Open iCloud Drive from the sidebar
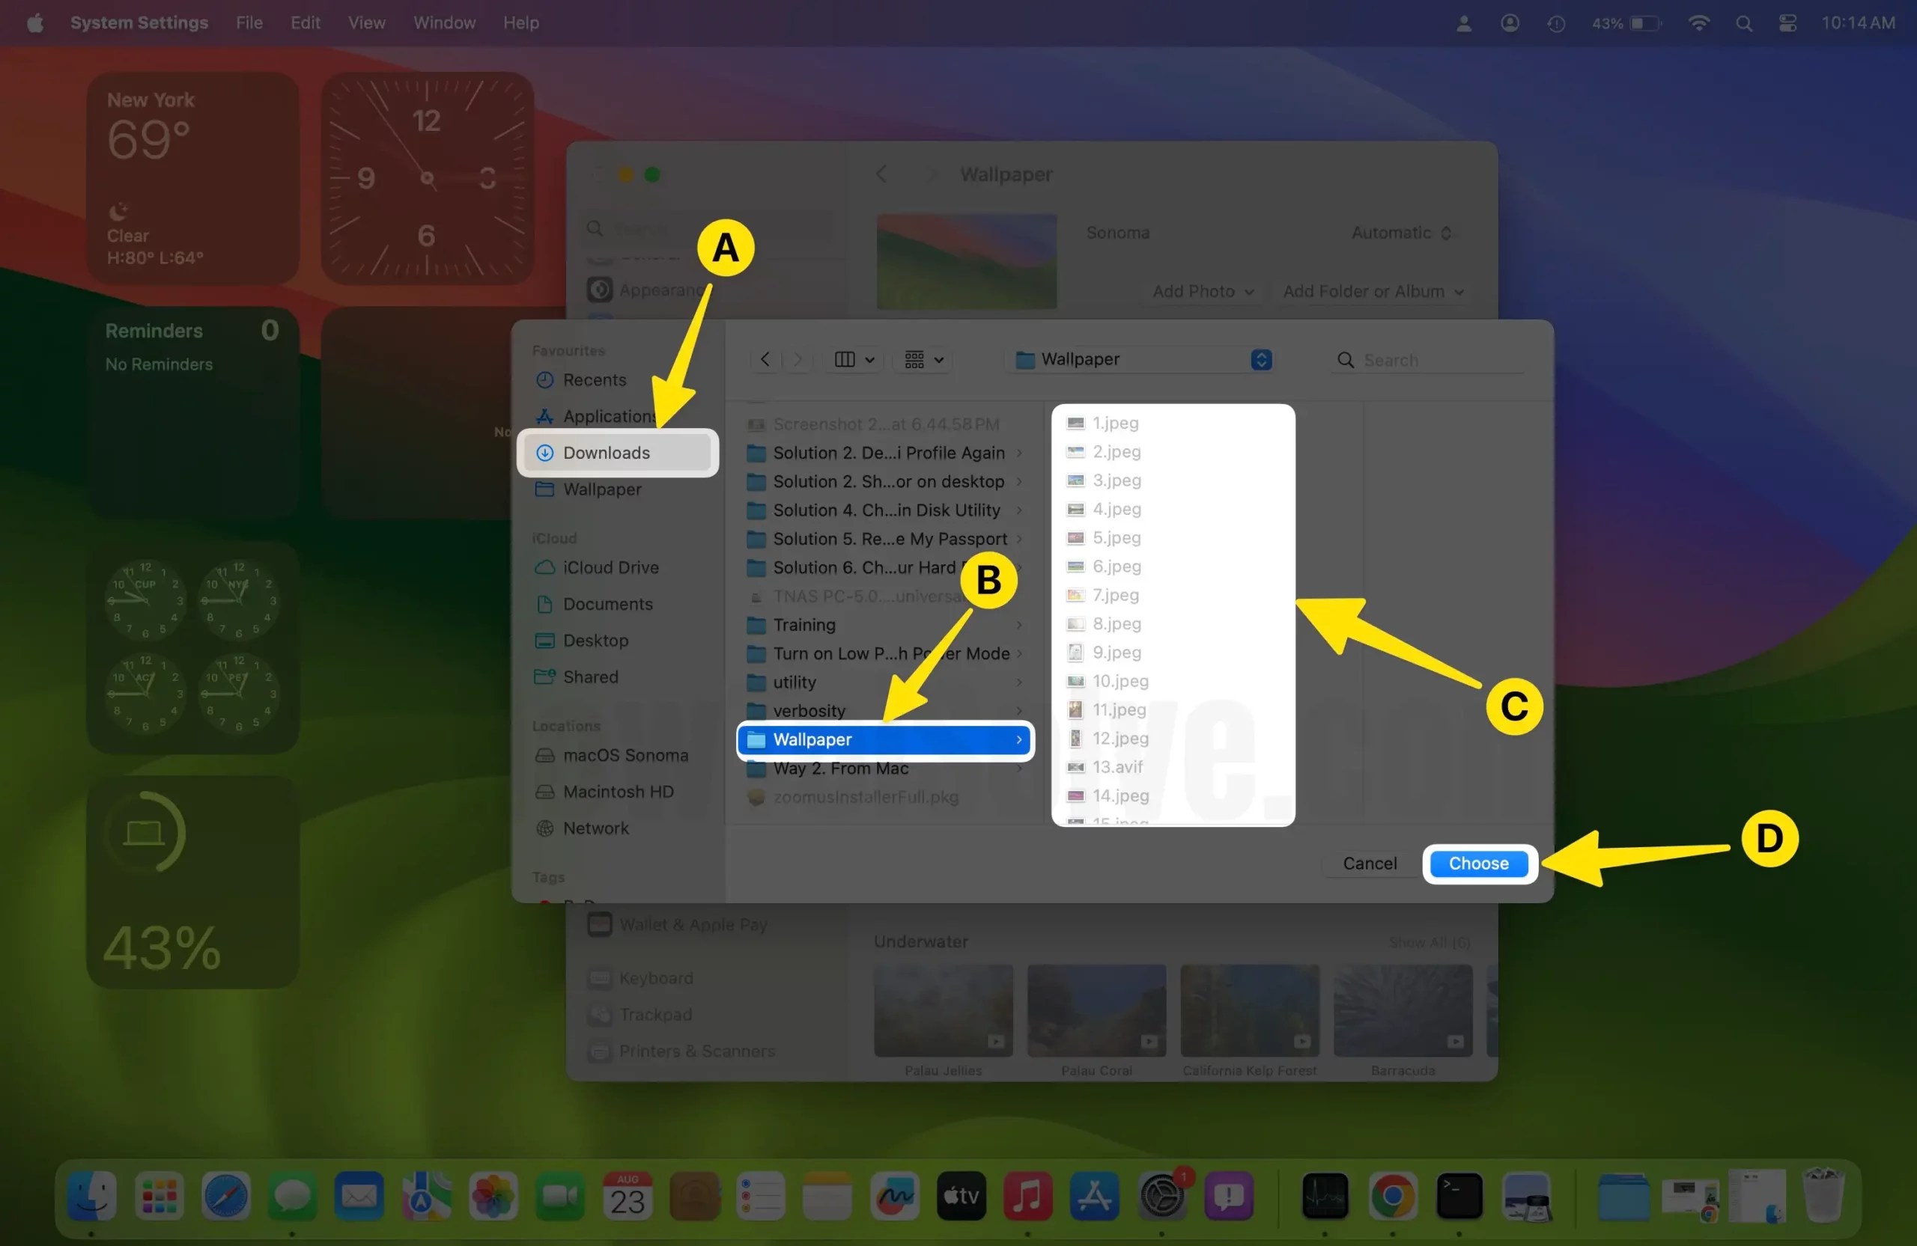The image size is (1917, 1246). pos(610,567)
